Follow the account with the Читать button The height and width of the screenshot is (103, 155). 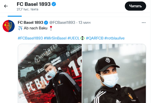tap(135, 6)
